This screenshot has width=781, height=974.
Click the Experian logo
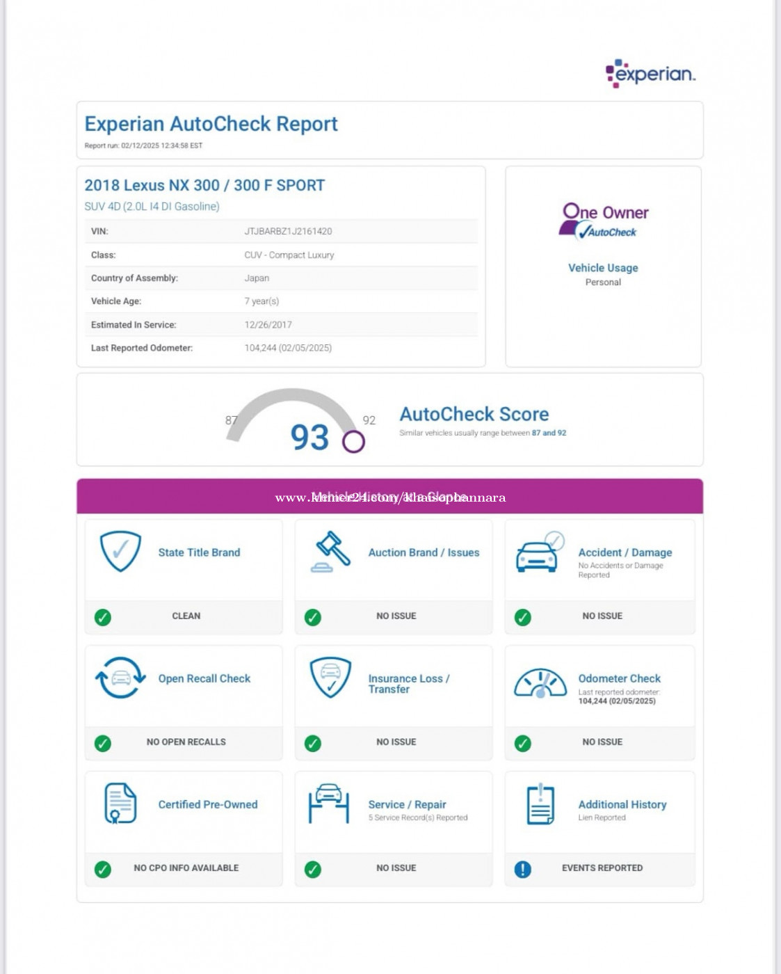pos(650,74)
